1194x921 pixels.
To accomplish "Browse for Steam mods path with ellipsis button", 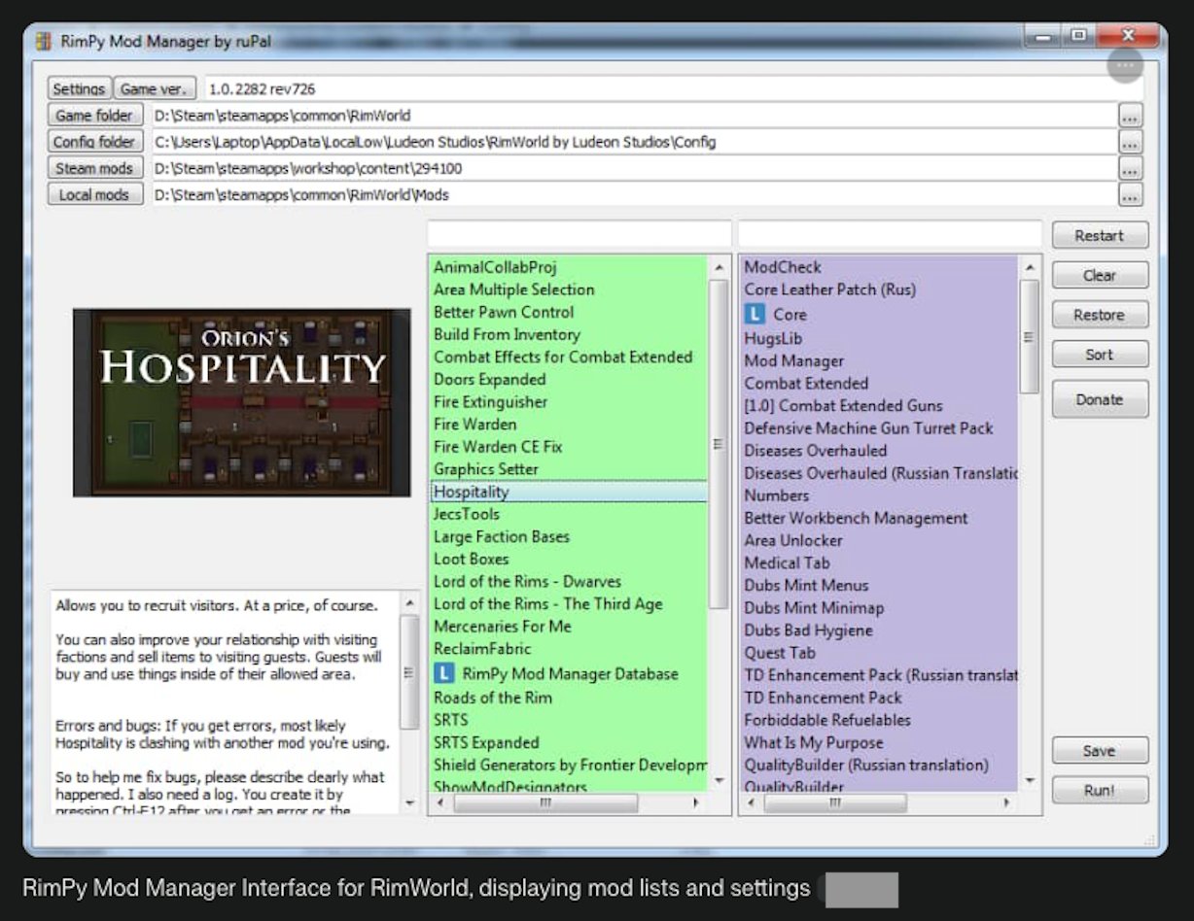I will click(x=1130, y=168).
